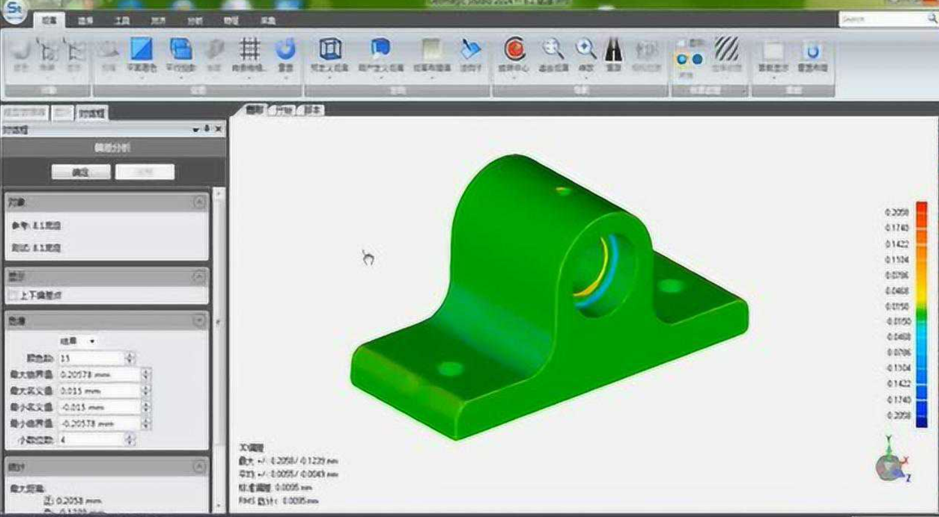Click the zoom magnifier with blue diamond
This screenshot has width=939, height=517.
tap(586, 49)
